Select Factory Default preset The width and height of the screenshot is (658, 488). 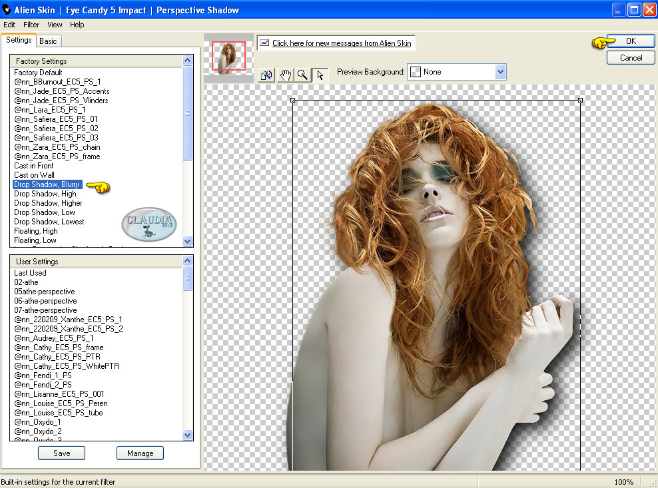click(x=38, y=73)
